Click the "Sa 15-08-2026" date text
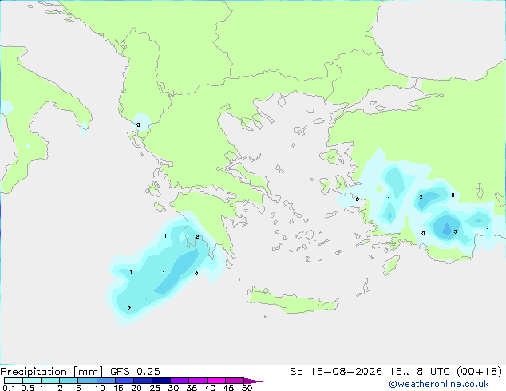 (x=336, y=372)
